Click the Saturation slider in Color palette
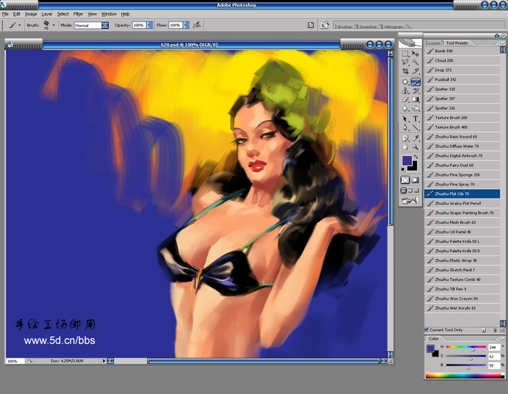 coord(466,356)
